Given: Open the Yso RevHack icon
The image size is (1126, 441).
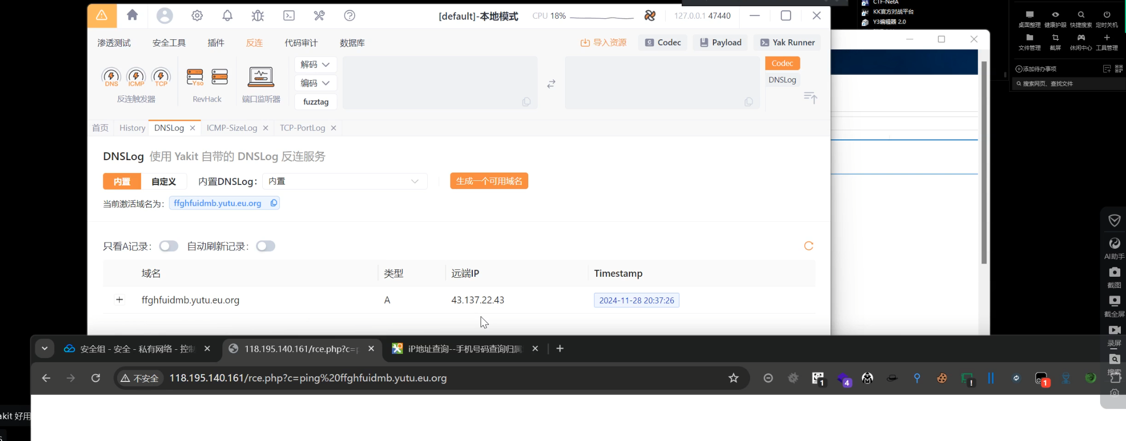Looking at the screenshot, I should [195, 77].
